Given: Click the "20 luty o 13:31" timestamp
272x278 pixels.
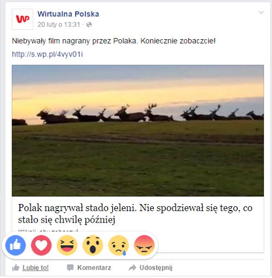Looking at the screenshot, I should [59, 24].
